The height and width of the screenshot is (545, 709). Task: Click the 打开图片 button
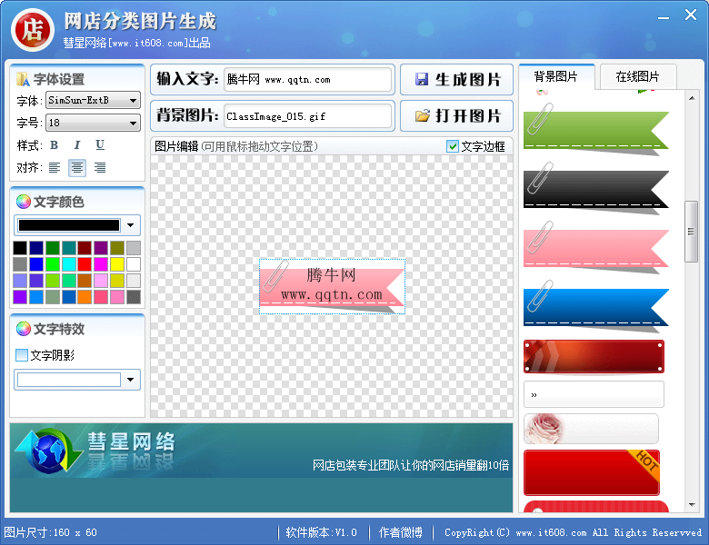456,116
